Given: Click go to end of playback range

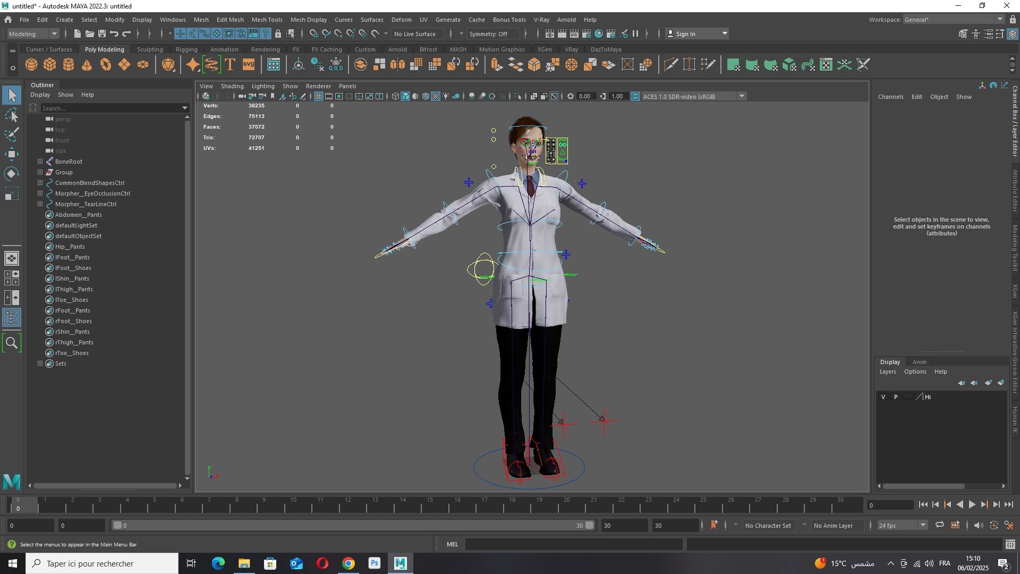Looking at the screenshot, I should pos(1009,505).
